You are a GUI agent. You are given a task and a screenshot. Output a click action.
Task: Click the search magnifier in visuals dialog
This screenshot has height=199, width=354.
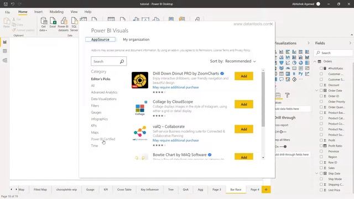tap(122, 61)
